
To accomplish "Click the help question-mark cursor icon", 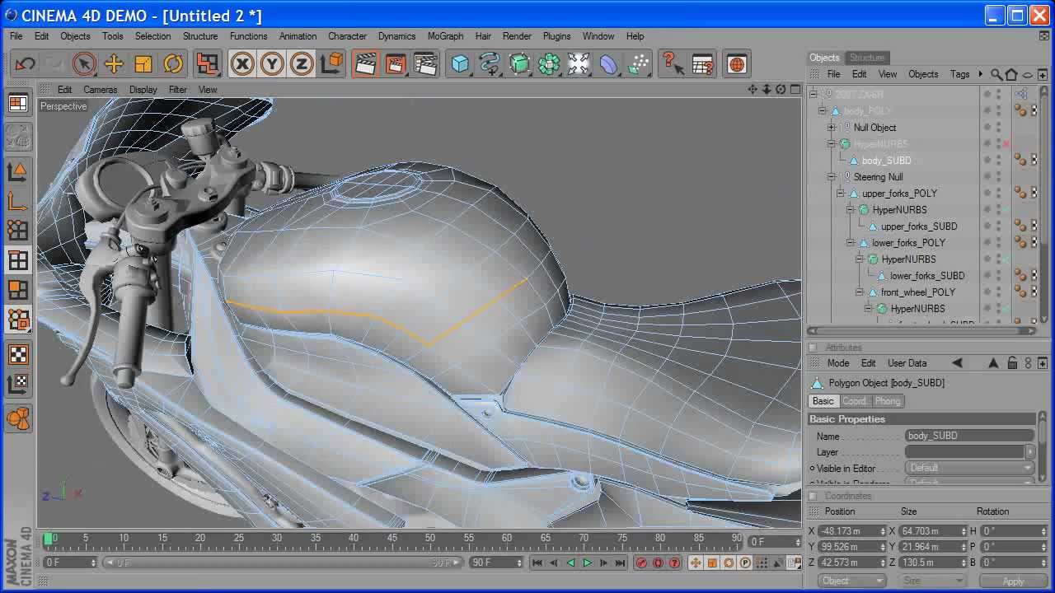I will click(673, 63).
